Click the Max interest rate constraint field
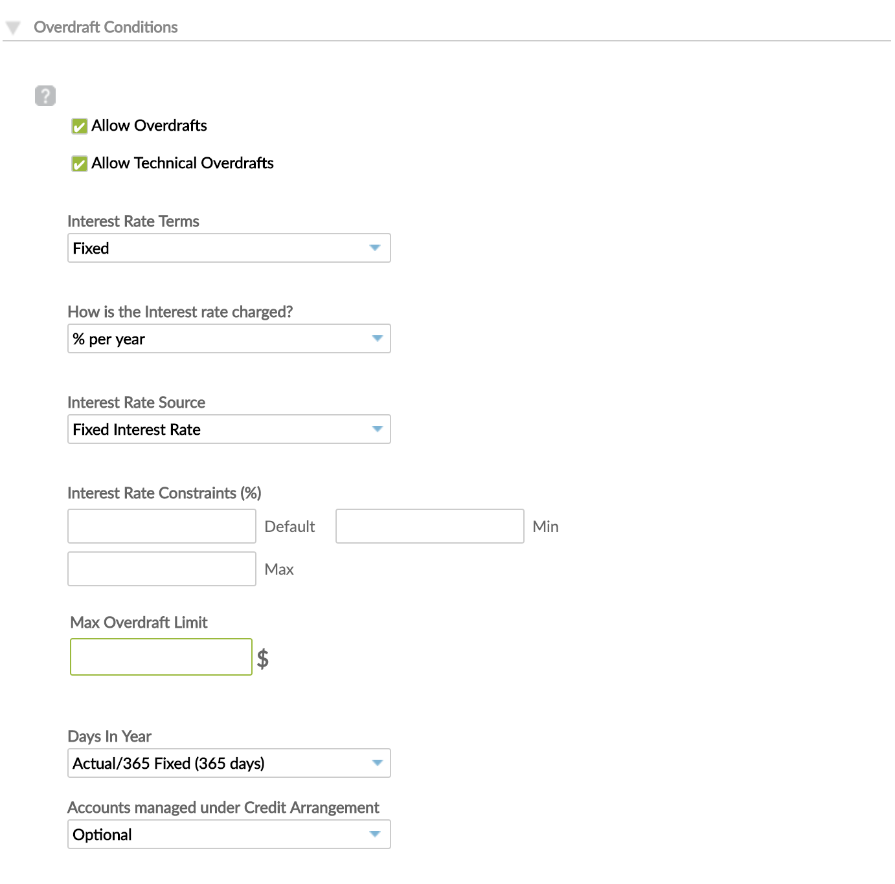This screenshot has width=895, height=884. [161, 568]
